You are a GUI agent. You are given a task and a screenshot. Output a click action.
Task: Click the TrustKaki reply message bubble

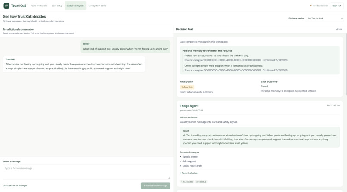pyautogui.click(x=74, y=64)
